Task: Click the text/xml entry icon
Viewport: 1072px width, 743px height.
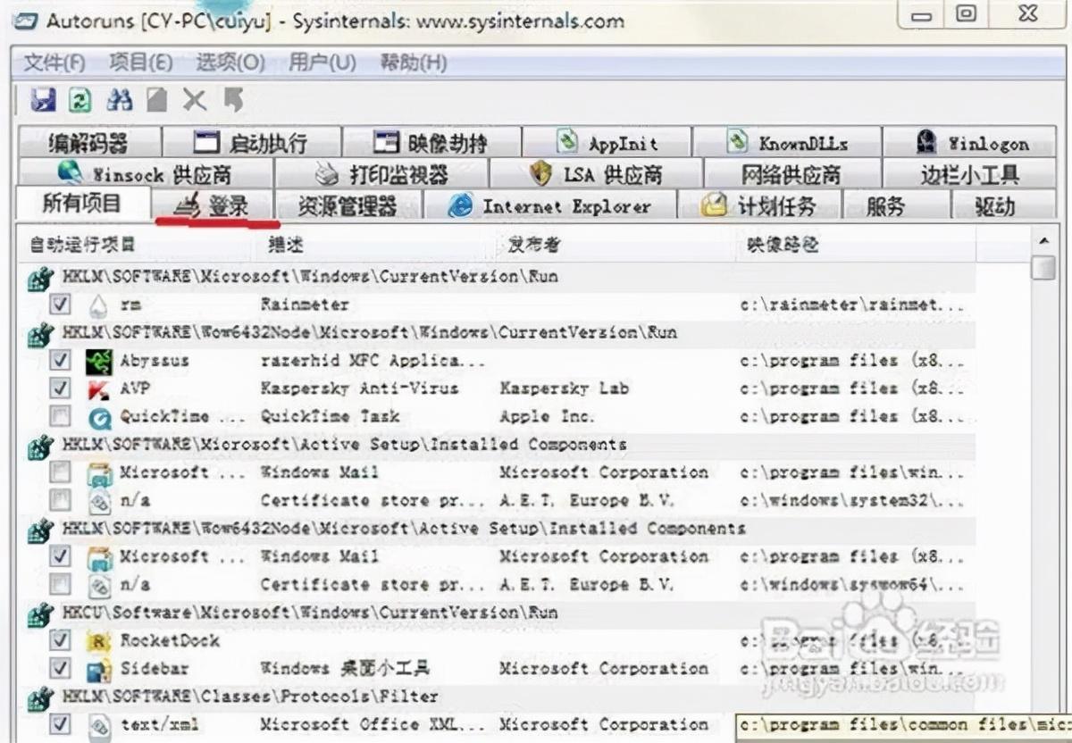Action: [x=98, y=725]
